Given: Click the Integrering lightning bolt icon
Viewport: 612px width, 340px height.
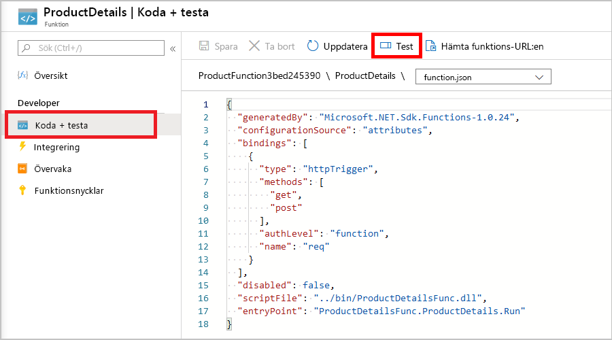Looking at the screenshot, I should click(x=22, y=147).
